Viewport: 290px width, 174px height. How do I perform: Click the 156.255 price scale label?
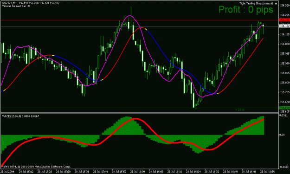point(284,15)
